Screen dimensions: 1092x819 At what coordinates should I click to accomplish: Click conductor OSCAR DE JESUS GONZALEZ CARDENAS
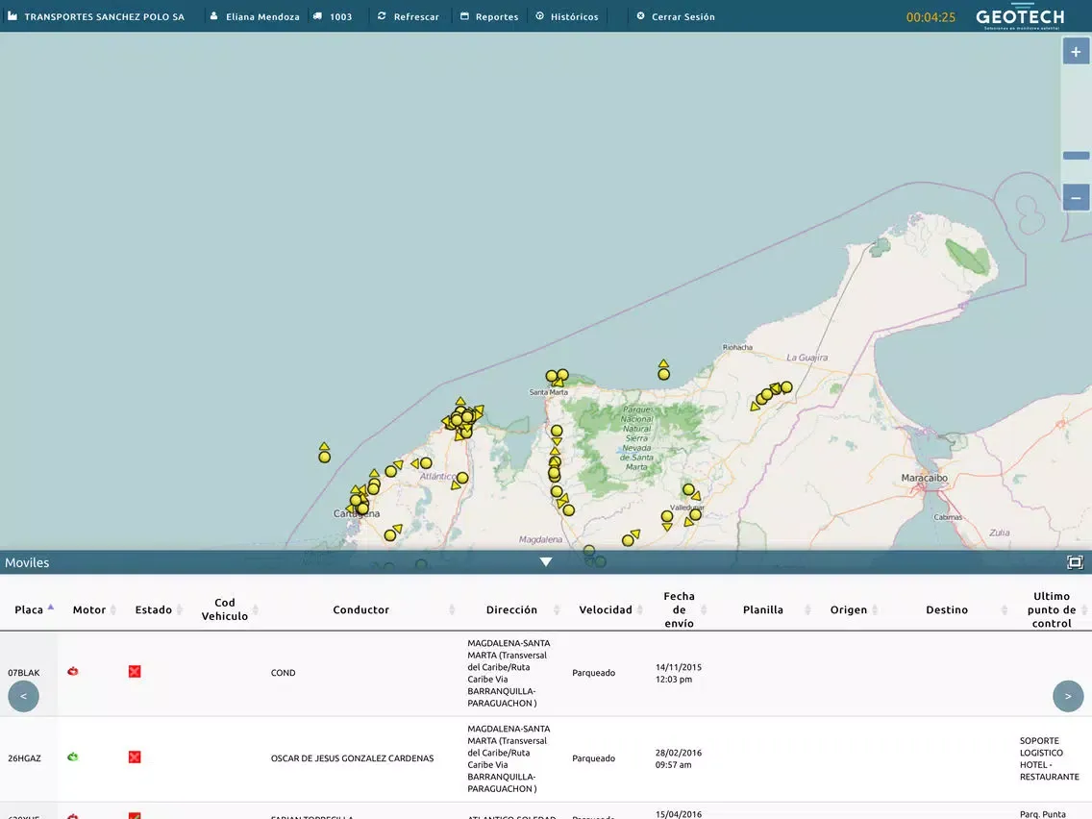[353, 758]
